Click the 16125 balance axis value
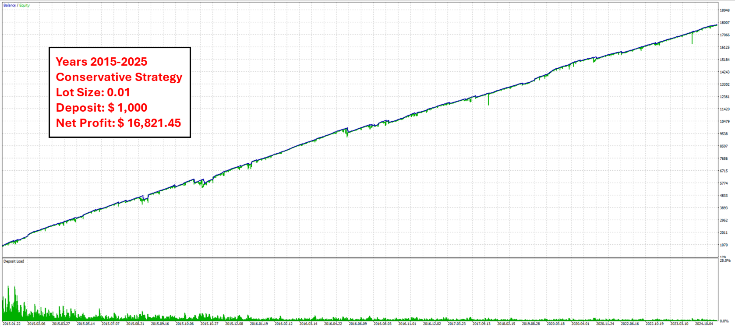The image size is (735, 327). (725, 47)
